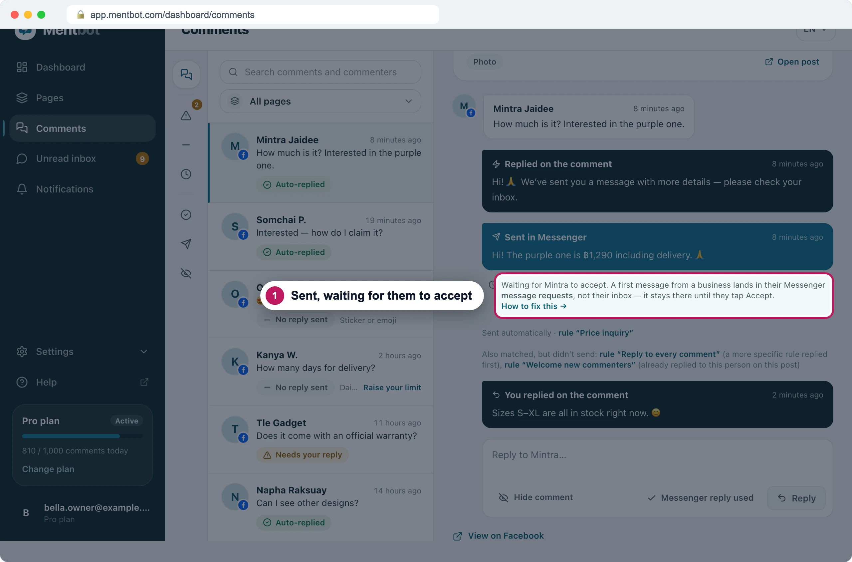Click the search comments field
The height and width of the screenshot is (562, 852).
pos(320,72)
